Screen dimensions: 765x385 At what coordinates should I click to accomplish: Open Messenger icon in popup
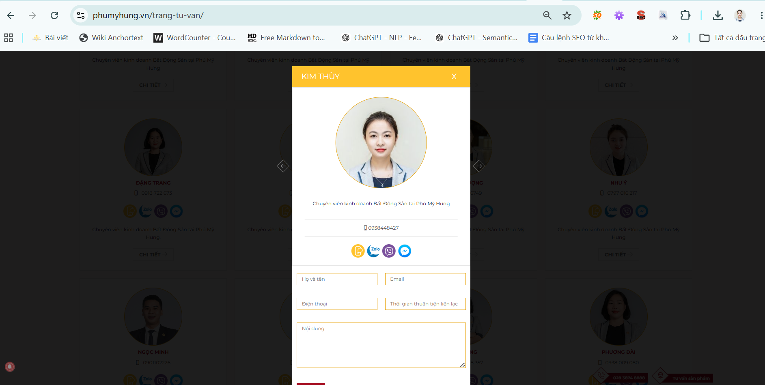(405, 251)
